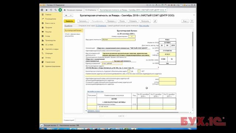Open Favorites star icon

(46, 10)
